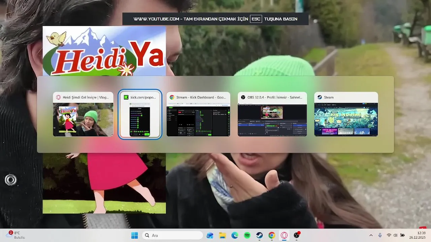The width and height of the screenshot is (431, 242).
Task: Open the Opera browser taskbar icon
Action: coord(284,235)
